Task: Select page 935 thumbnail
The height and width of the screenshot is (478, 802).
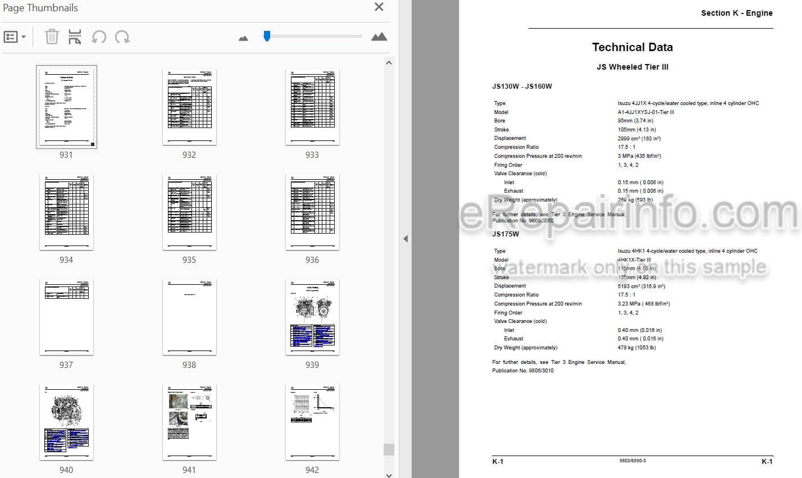Action: pyautogui.click(x=189, y=212)
